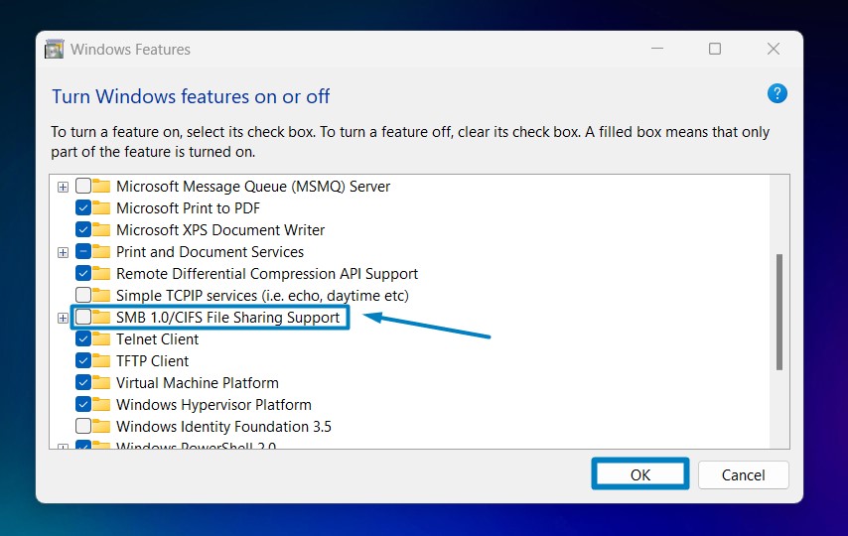This screenshot has width=848, height=536.
Task: Click the folder icon beside Telnet Client
Action: [x=101, y=338]
